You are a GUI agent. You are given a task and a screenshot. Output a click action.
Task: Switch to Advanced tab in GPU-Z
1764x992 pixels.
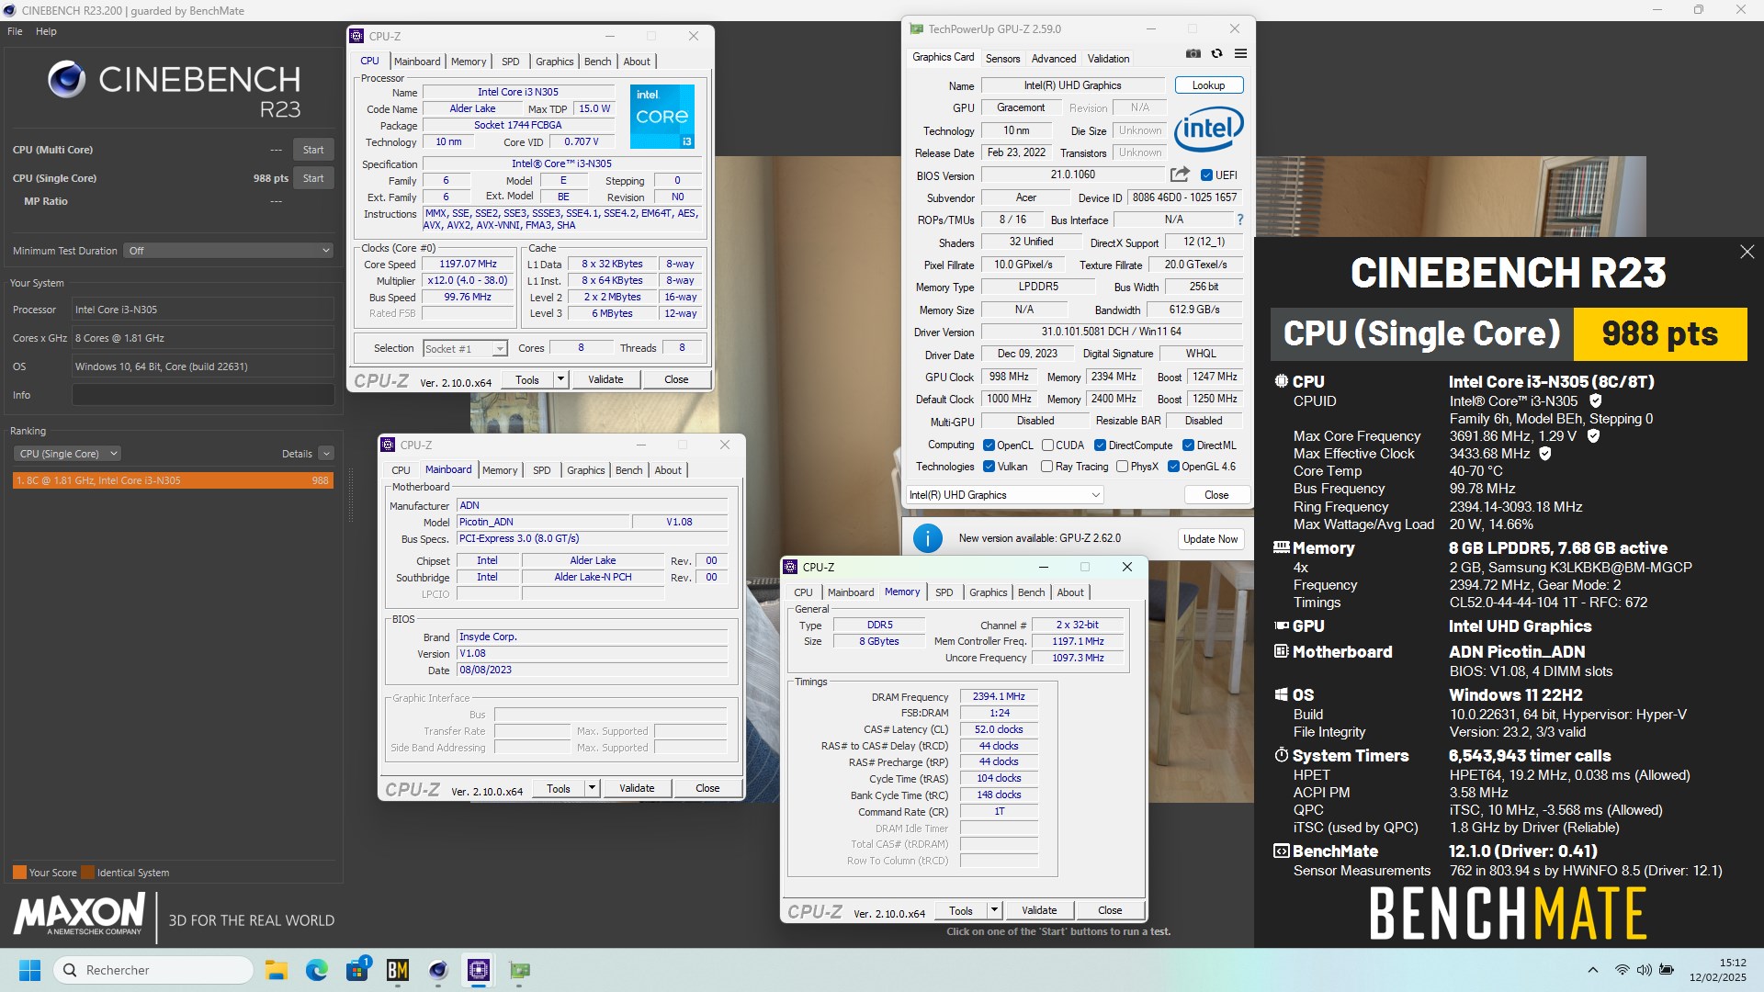[x=1053, y=58]
